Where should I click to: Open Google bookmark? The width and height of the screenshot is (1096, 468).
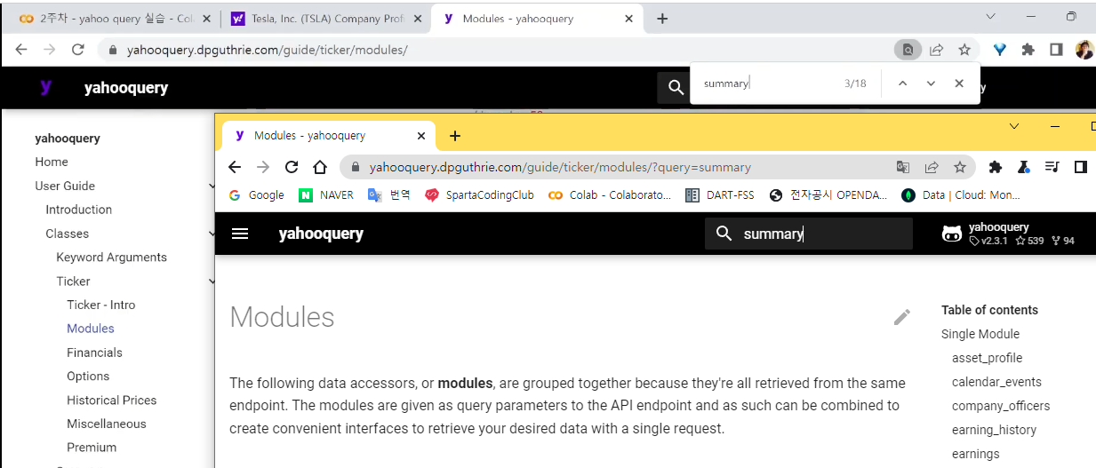[x=257, y=195]
